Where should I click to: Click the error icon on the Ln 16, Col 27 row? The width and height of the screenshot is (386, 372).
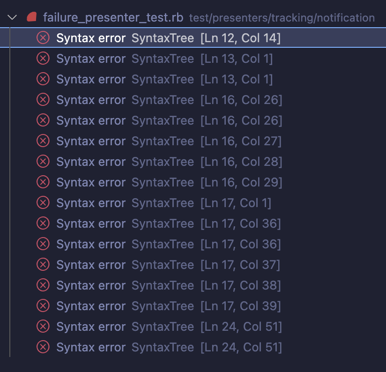pyautogui.click(x=43, y=141)
